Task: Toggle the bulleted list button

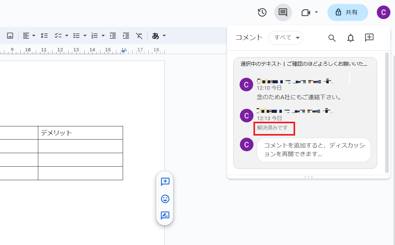Action: (x=76, y=36)
